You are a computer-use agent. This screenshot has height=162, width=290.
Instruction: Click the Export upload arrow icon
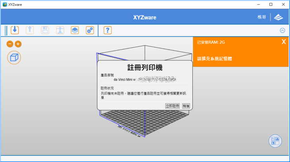[x=30, y=30]
